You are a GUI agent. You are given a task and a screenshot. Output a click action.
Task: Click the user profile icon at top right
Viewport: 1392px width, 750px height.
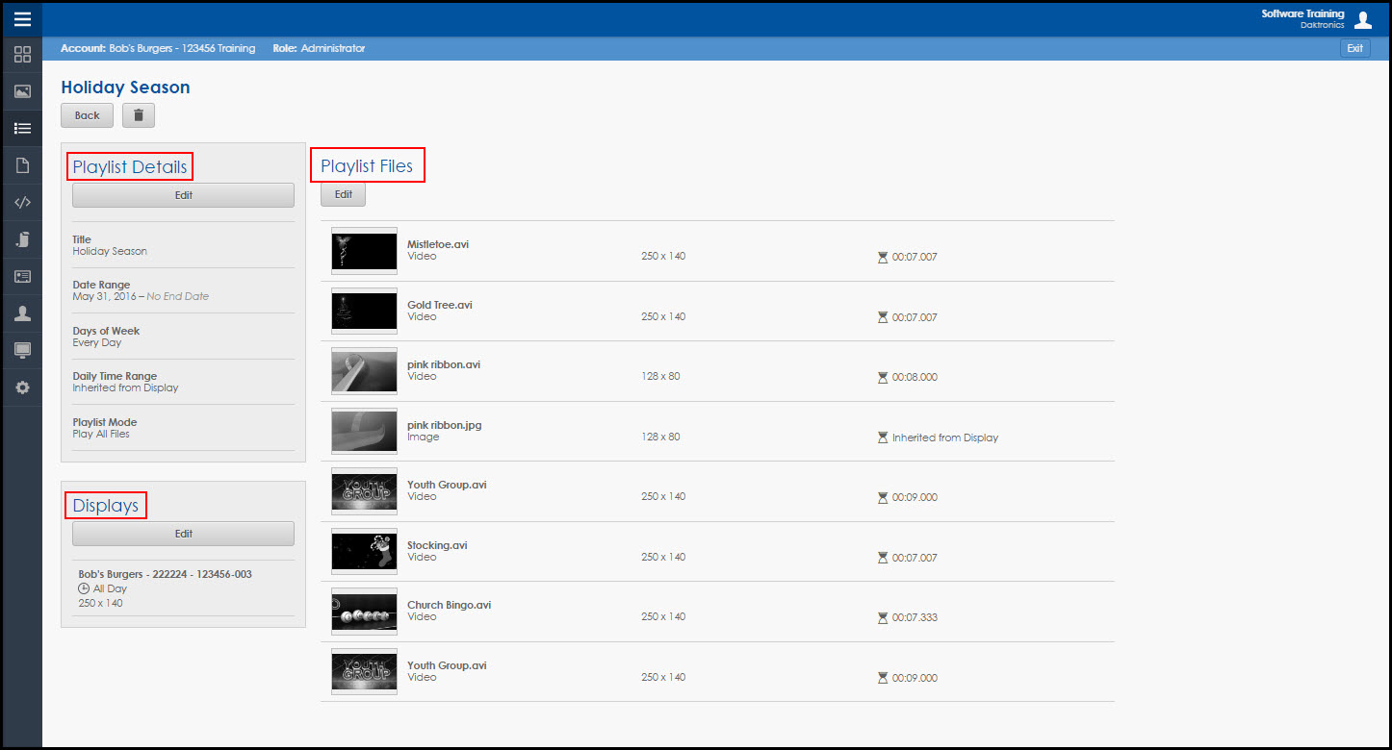click(x=1362, y=19)
